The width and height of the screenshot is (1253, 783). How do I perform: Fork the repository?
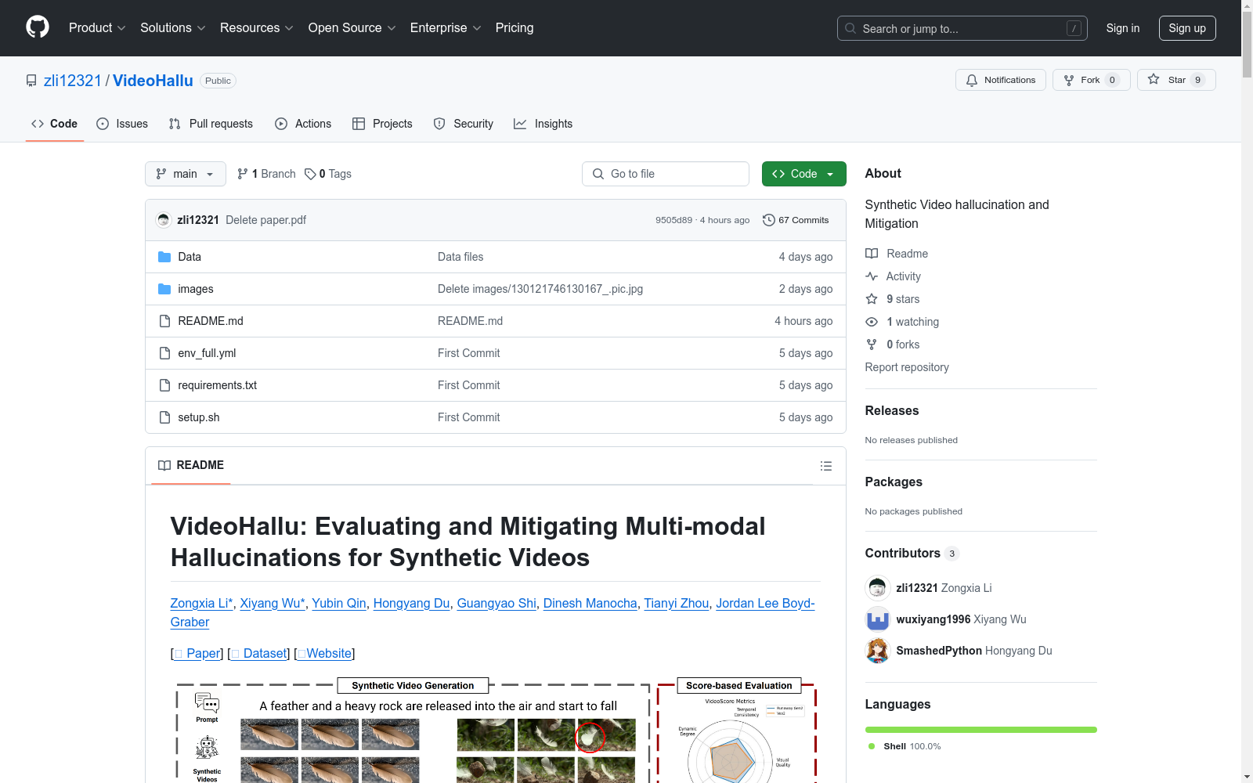click(1092, 80)
